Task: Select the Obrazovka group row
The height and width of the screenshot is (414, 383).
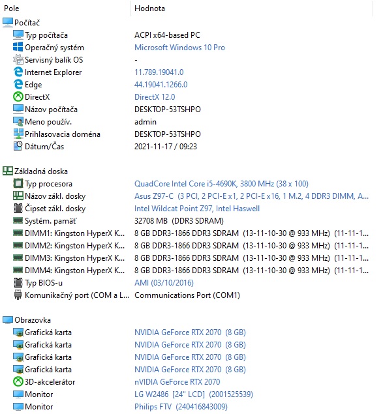Action: pyautogui.click(x=33, y=320)
